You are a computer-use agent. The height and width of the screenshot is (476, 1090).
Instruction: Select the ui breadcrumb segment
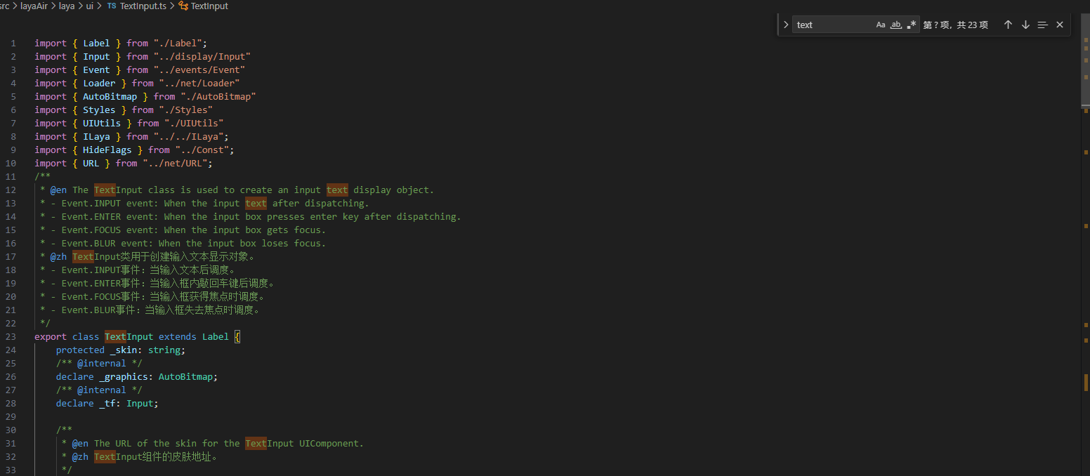[89, 6]
